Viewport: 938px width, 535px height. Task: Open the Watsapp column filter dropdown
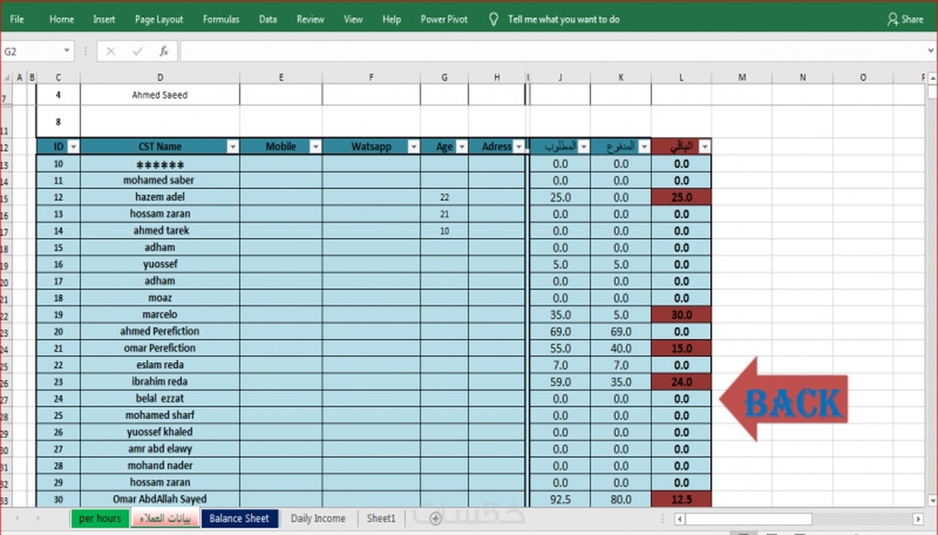[x=413, y=147]
